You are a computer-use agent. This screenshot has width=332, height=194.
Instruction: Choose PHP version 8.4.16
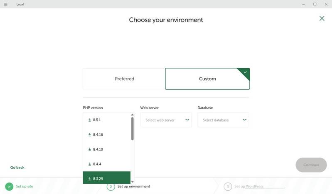click(x=107, y=134)
